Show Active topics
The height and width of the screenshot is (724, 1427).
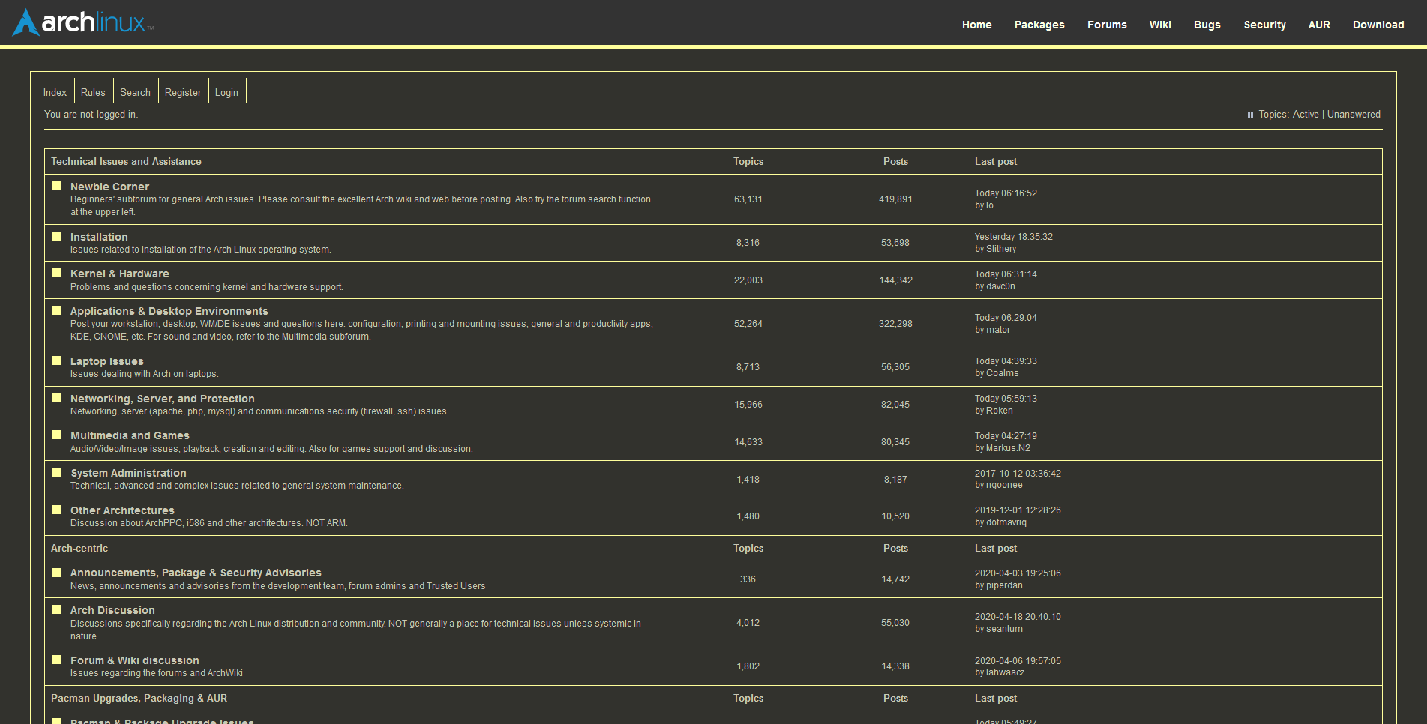click(x=1306, y=115)
